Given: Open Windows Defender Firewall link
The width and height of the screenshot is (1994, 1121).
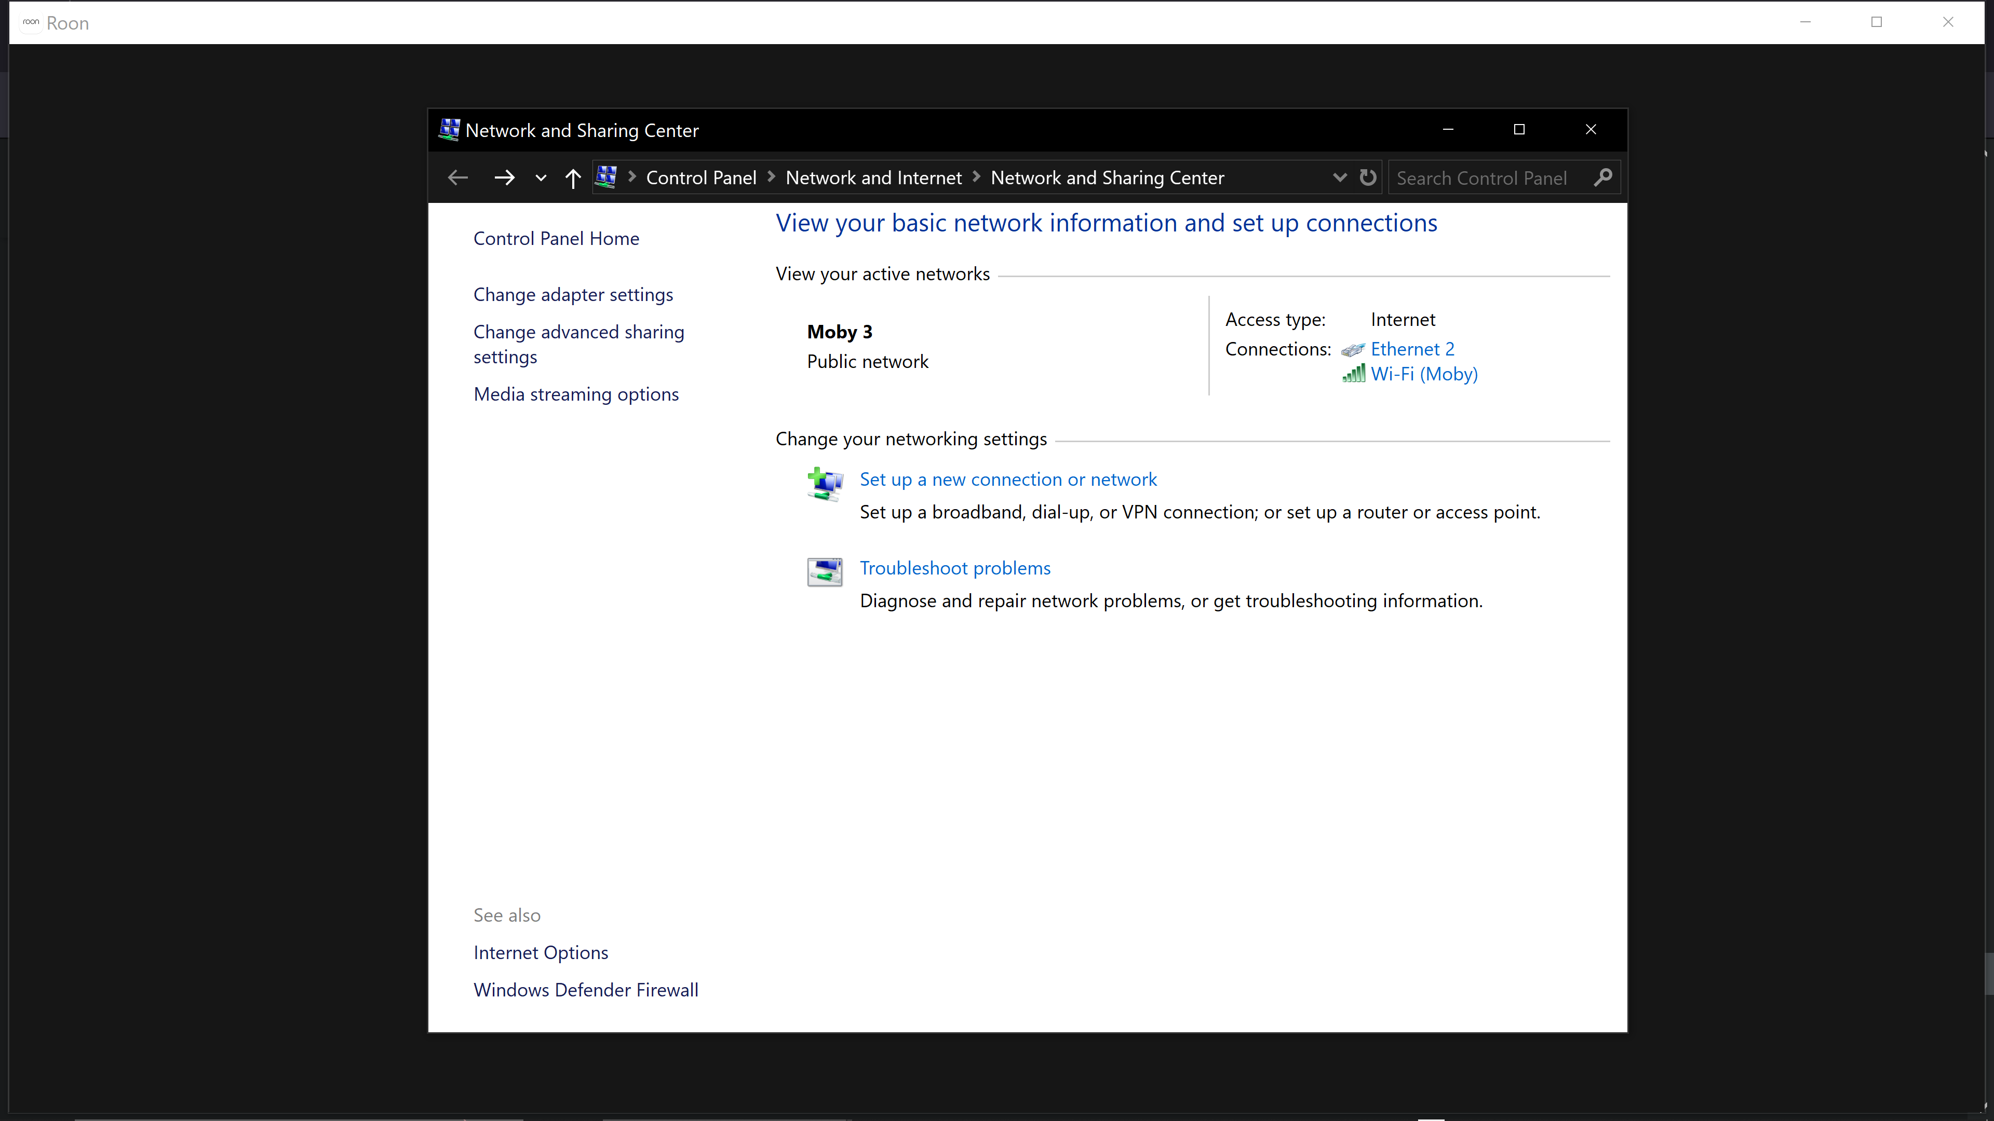Looking at the screenshot, I should pyautogui.click(x=585, y=990).
